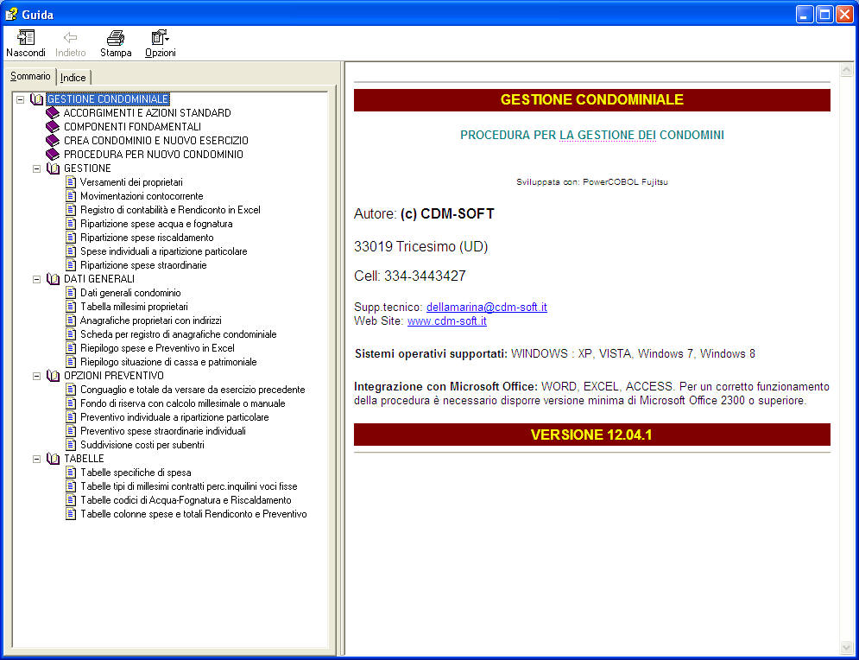This screenshot has width=859, height=660.
Task: Select the GESTIONE CONDOMINIALE tree label
Action: click(108, 99)
